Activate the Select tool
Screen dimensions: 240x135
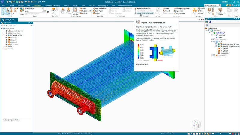pos(3,11)
